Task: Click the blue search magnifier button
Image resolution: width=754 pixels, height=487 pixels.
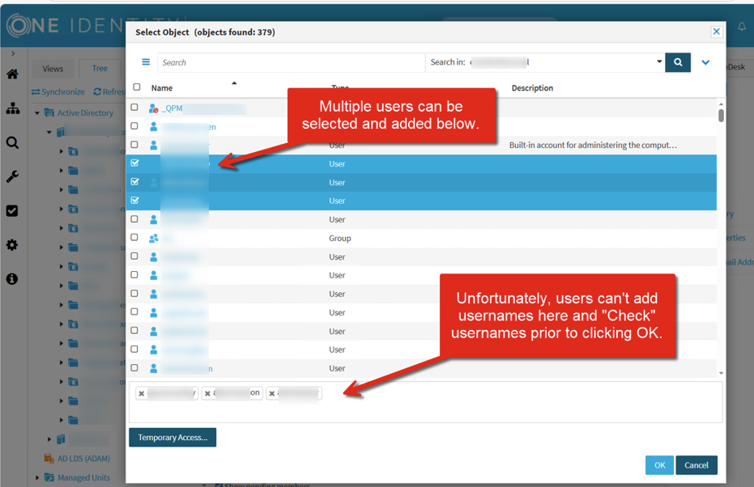Action: point(678,62)
